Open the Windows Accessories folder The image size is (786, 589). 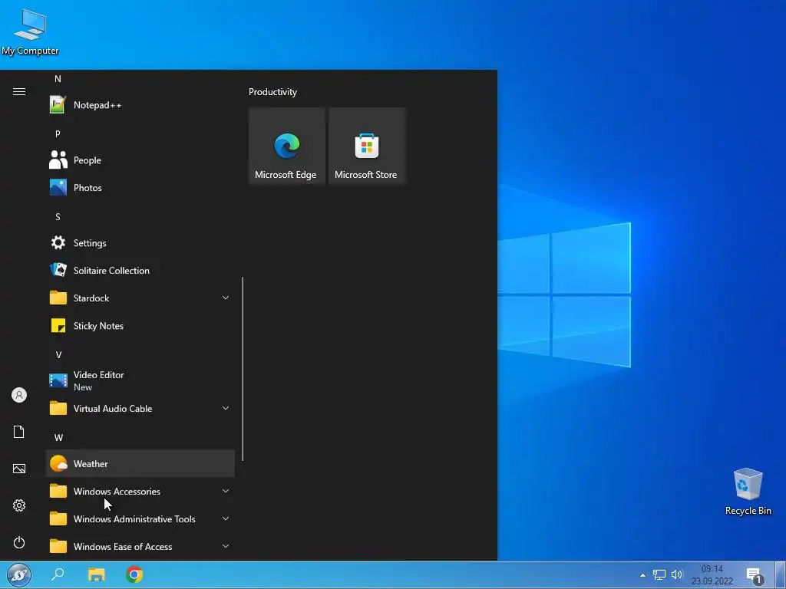point(140,492)
